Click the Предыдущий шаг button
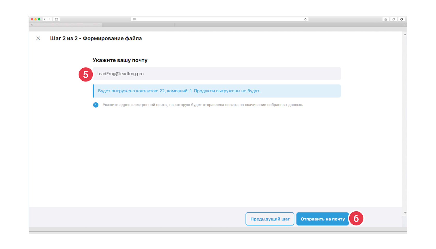The width and height of the screenshot is (436, 249). [x=270, y=219]
